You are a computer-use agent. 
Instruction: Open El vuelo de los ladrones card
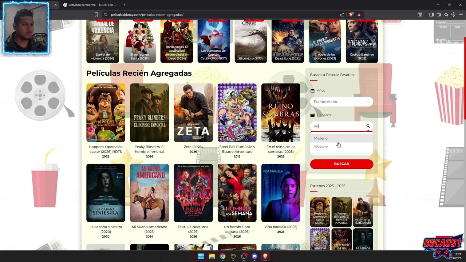coord(325,41)
